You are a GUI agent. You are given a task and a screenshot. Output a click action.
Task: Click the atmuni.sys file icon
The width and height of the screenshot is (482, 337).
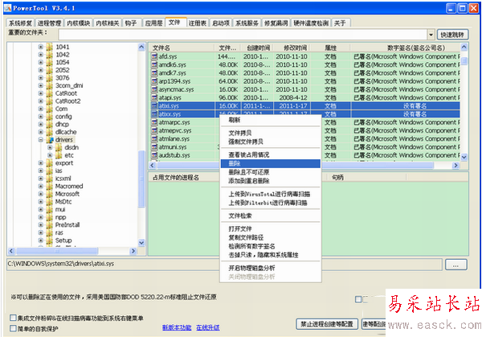point(154,147)
